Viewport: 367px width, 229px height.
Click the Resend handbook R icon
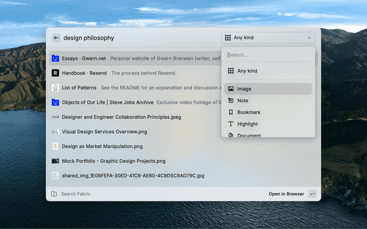(56, 73)
